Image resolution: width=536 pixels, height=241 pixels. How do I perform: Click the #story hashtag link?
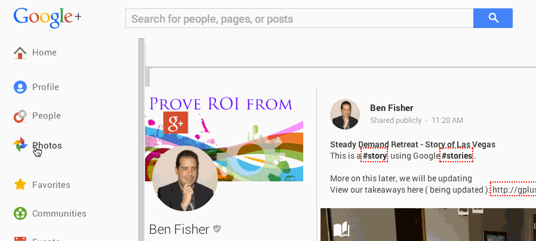pos(375,156)
